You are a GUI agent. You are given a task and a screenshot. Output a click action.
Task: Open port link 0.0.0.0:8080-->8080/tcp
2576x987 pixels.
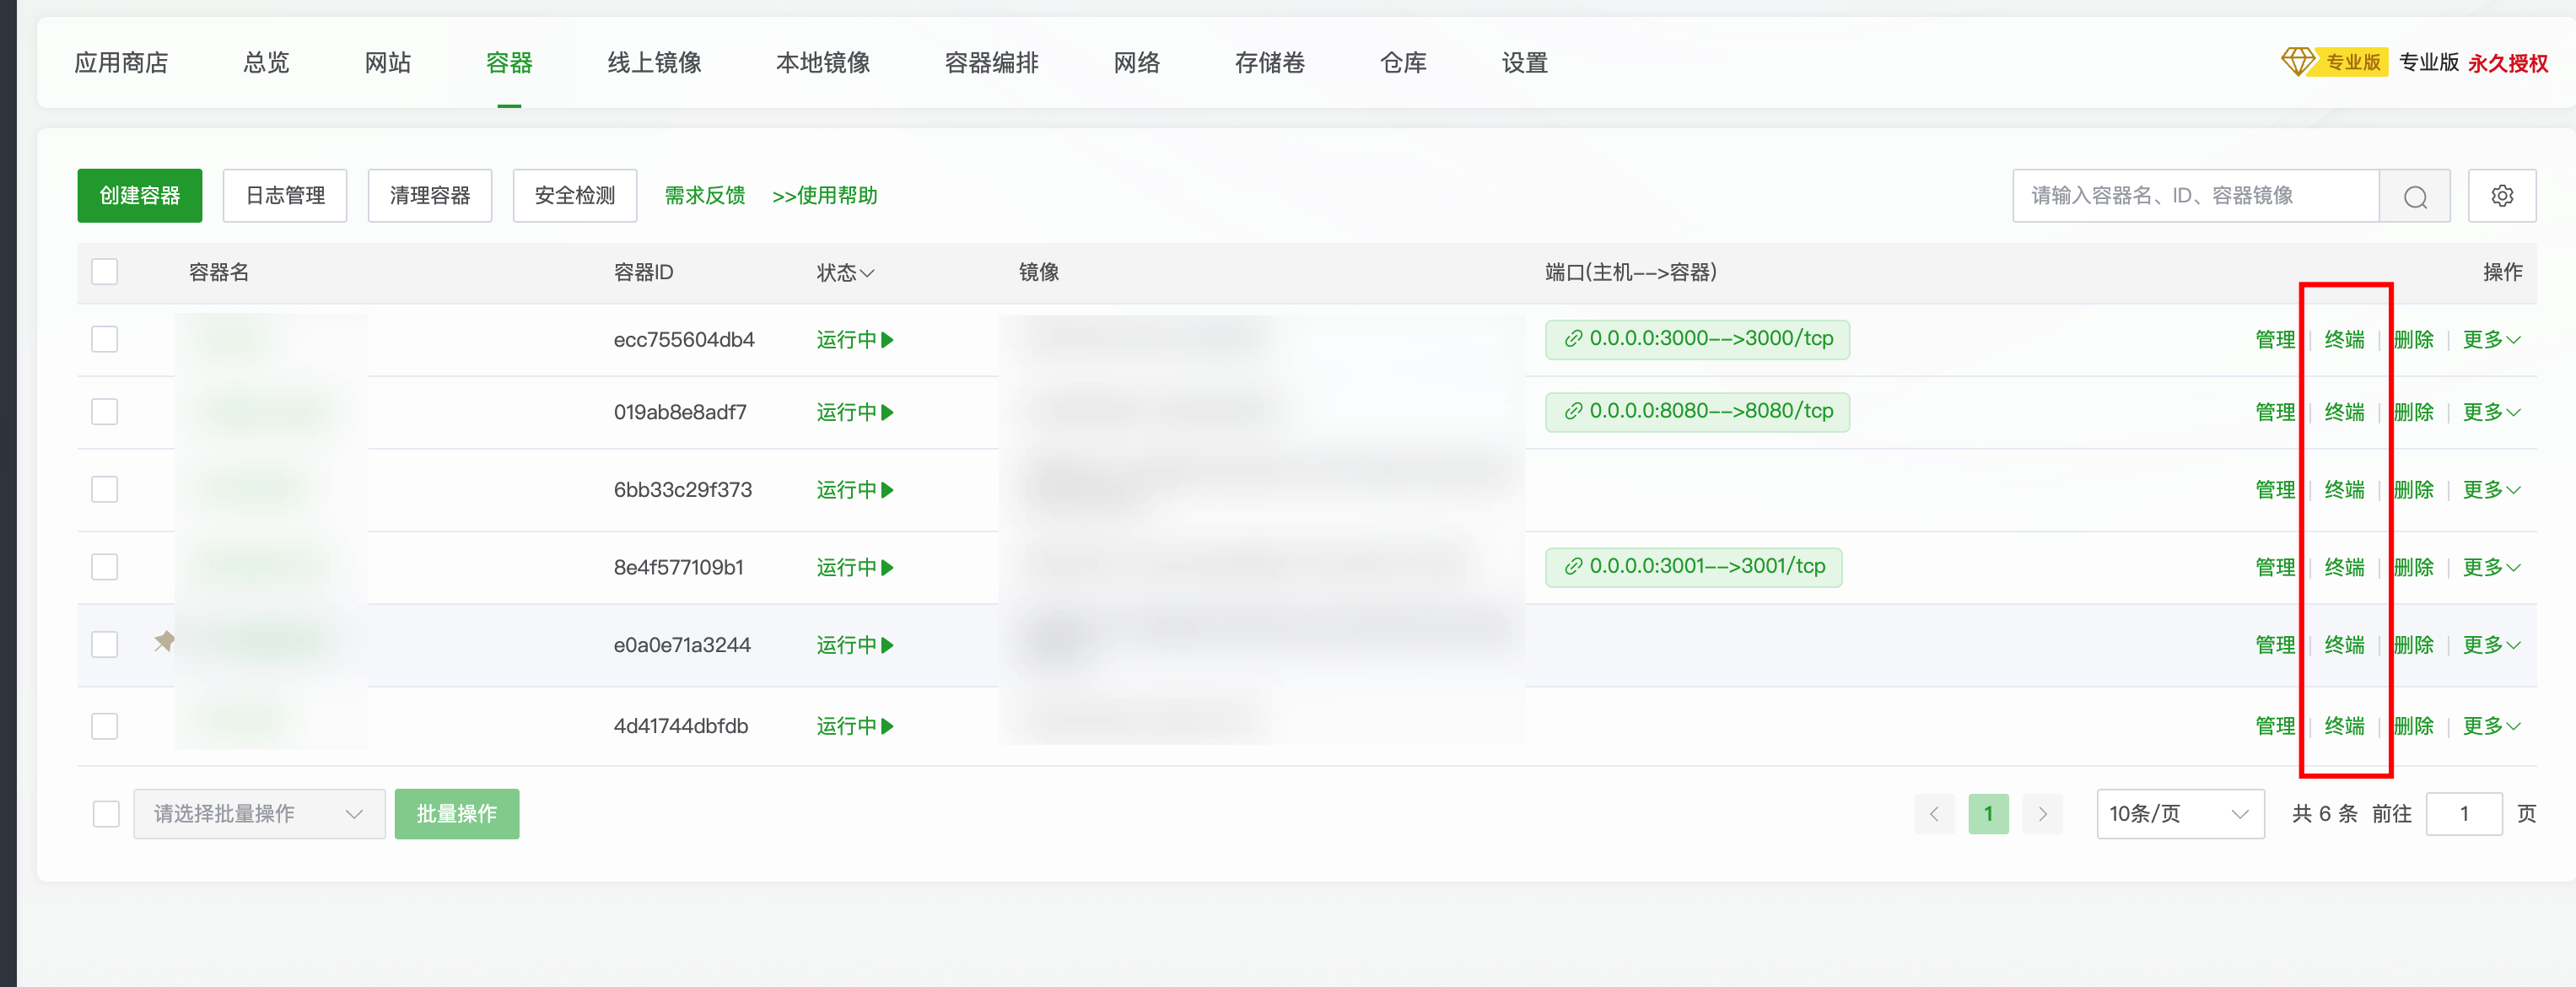click(1697, 411)
